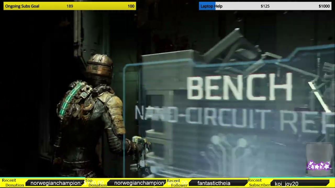
Task: Click the "Top Donation" label
Action: (95, 183)
